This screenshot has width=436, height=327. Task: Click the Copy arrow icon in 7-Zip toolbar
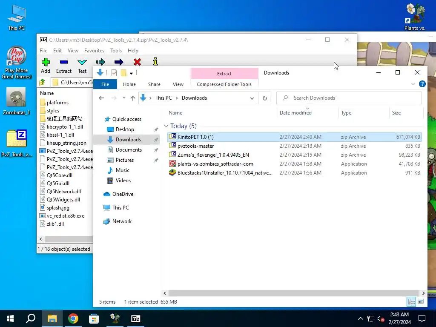click(100, 62)
